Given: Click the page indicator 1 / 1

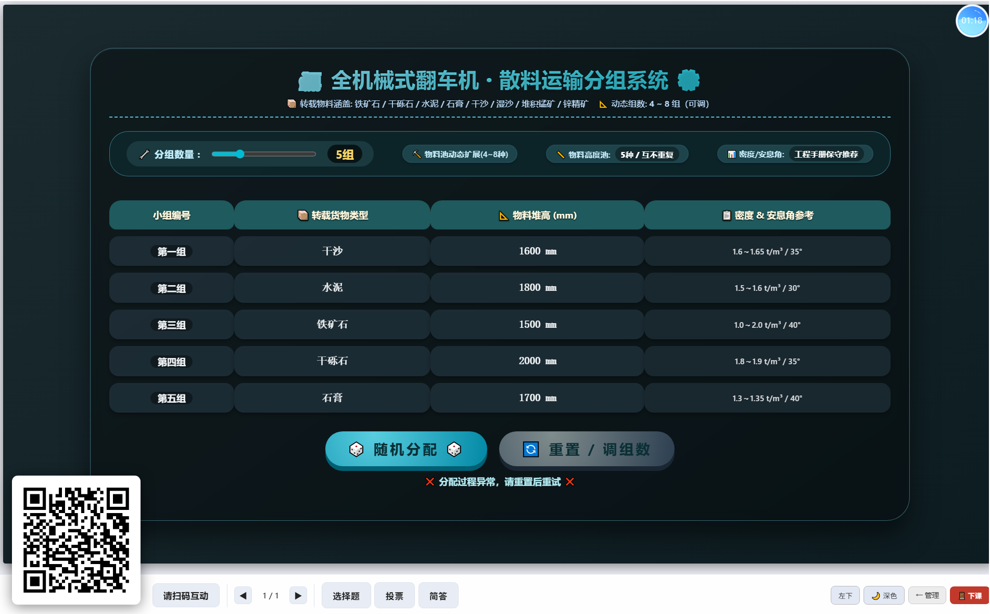Looking at the screenshot, I should click(x=271, y=596).
